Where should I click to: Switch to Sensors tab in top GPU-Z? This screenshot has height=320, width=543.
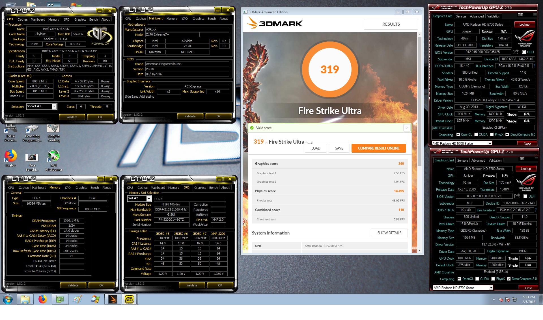tap(461, 16)
